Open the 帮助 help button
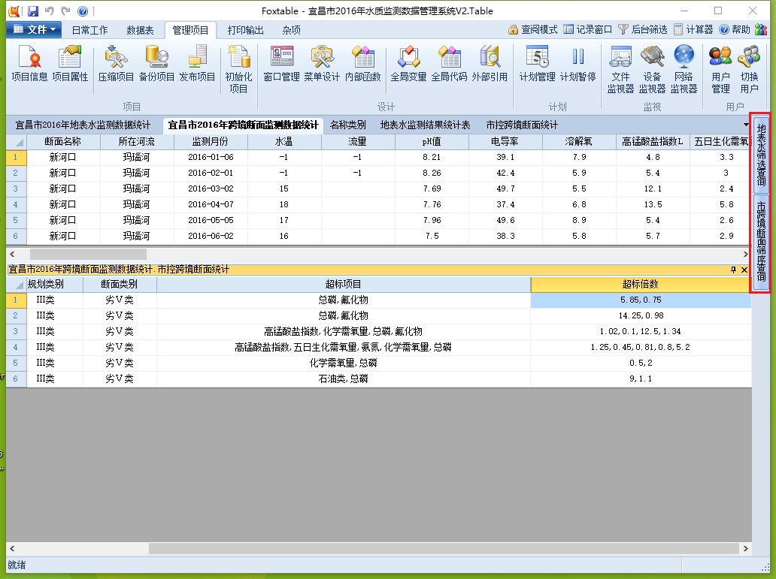Image resolution: width=776 pixels, height=579 pixels. click(735, 30)
